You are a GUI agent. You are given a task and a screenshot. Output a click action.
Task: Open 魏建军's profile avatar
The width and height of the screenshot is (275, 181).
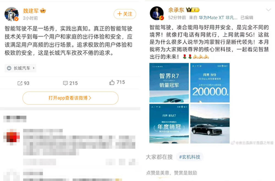click(x=11, y=14)
